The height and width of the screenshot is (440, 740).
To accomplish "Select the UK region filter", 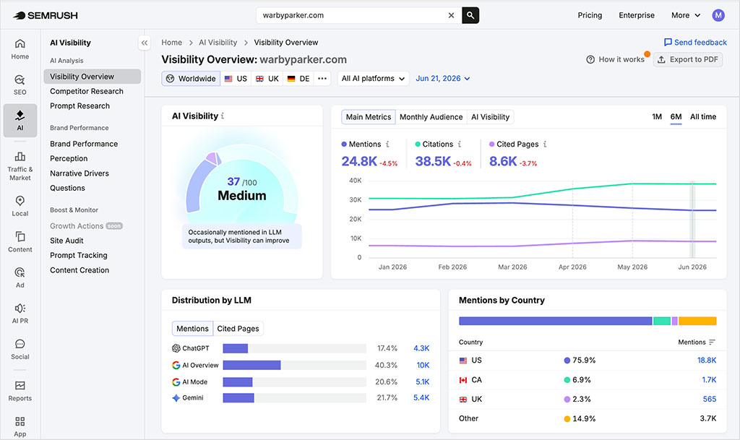I will pyautogui.click(x=267, y=79).
